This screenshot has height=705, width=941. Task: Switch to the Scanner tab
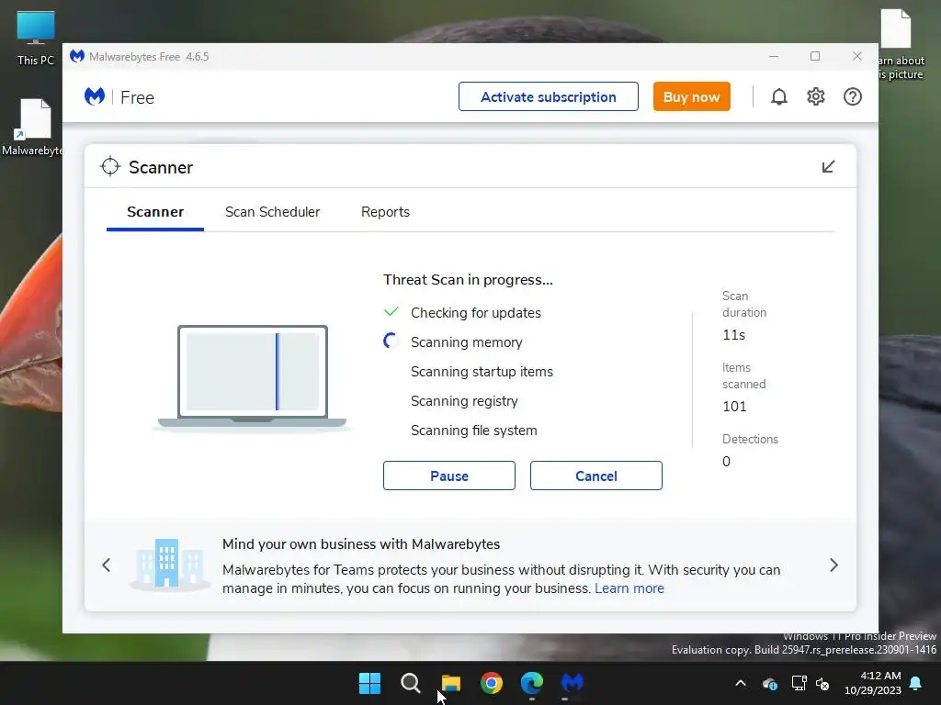tap(154, 212)
